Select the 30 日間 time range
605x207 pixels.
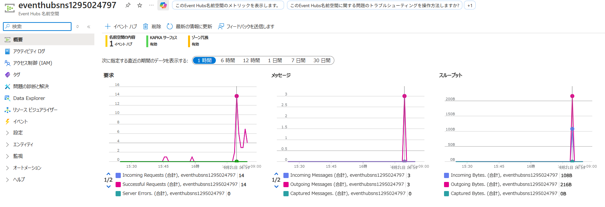pos(322,61)
